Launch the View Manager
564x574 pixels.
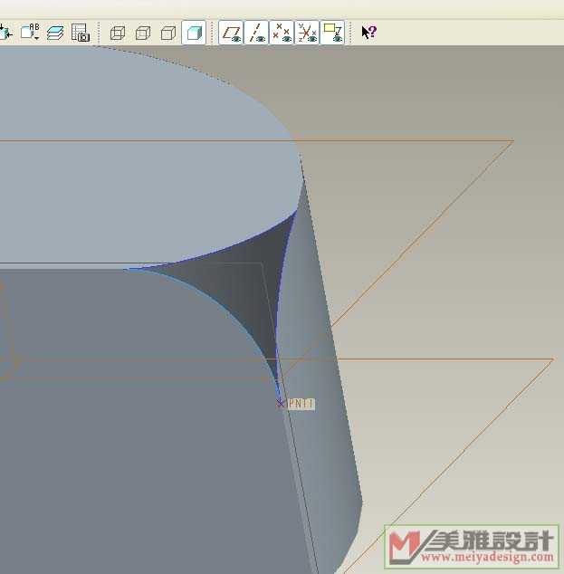pyautogui.click(x=81, y=33)
